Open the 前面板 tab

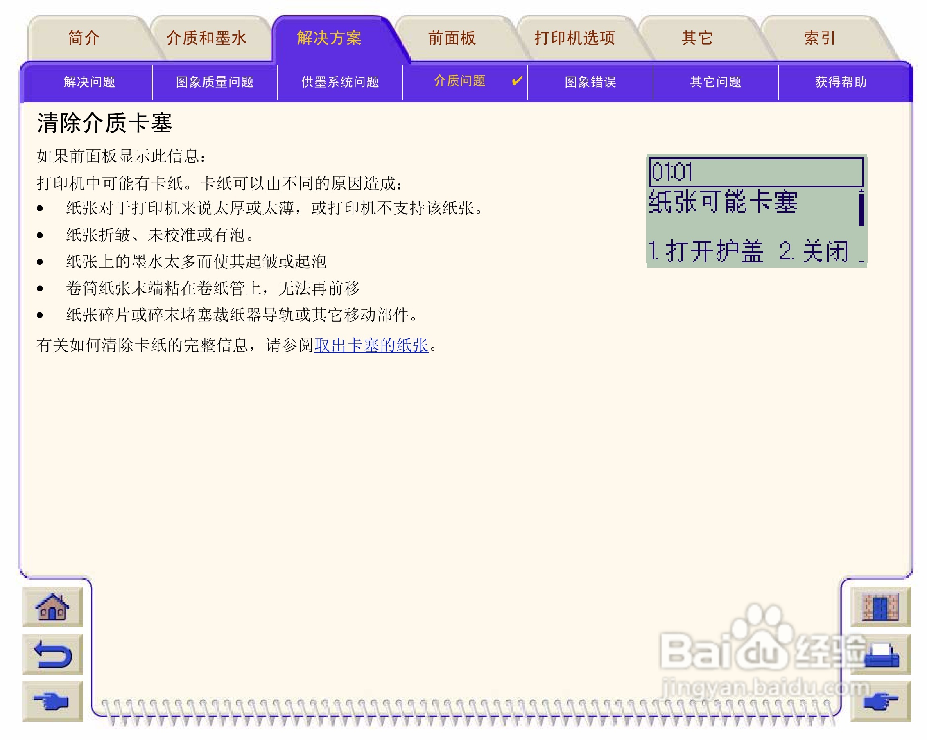click(x=452, y=38)
